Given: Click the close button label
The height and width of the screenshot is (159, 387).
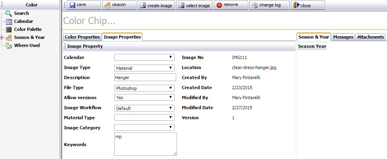Looking at the screenshot, I should [306, 6].
